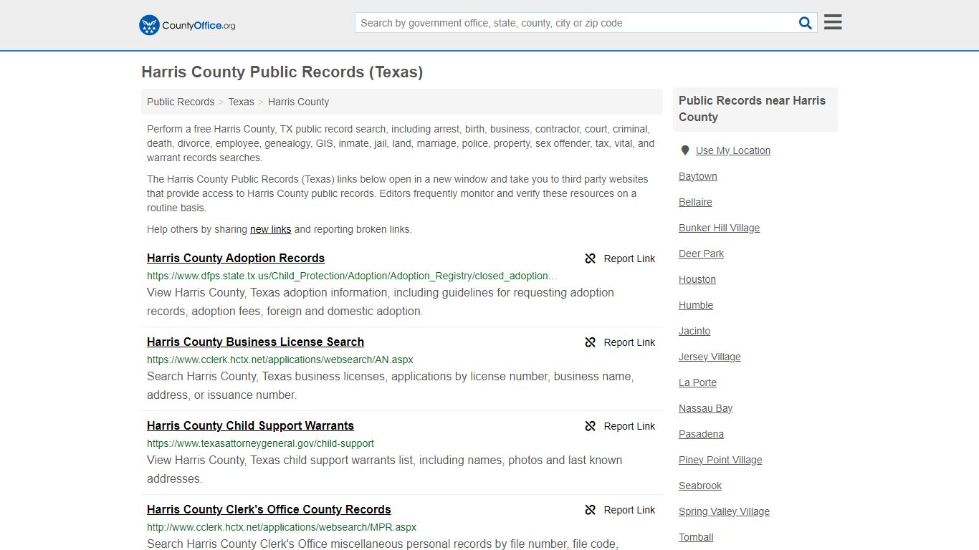The height and width of the screenshot is (550, 979).
Task: Open Nassau Bay public records
Action: (x=705, y=408)
